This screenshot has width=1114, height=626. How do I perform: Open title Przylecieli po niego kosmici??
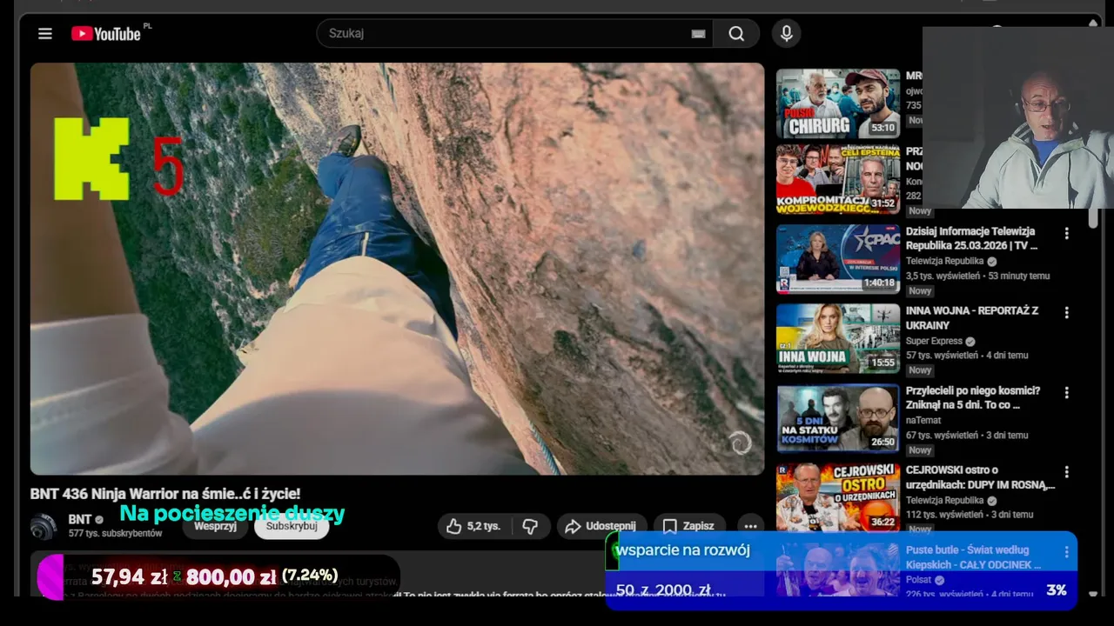coord(973,398)
